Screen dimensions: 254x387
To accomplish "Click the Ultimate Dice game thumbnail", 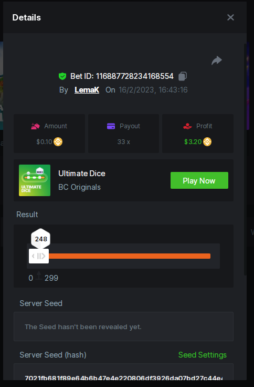I will 35,180.
